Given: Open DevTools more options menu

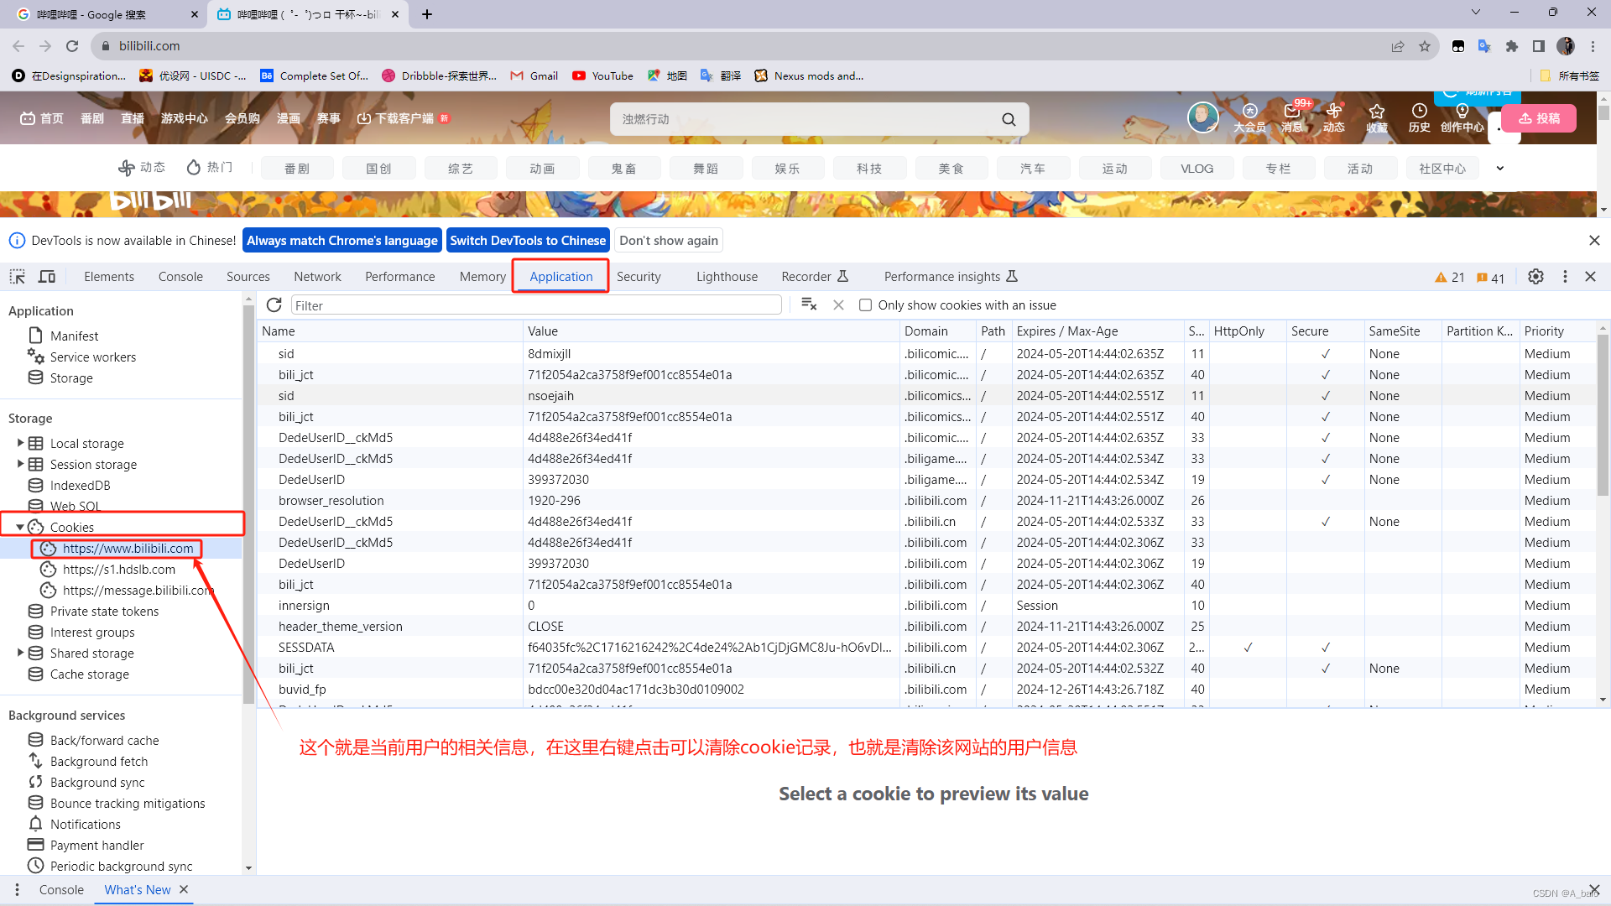Looking at the screenshot, I should coord(1565,277).
